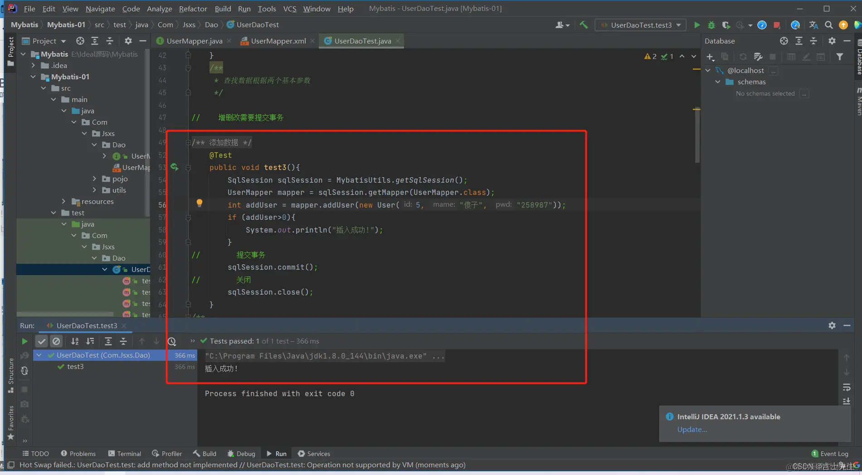Hide the Project tool window

[x=143, y=41]
